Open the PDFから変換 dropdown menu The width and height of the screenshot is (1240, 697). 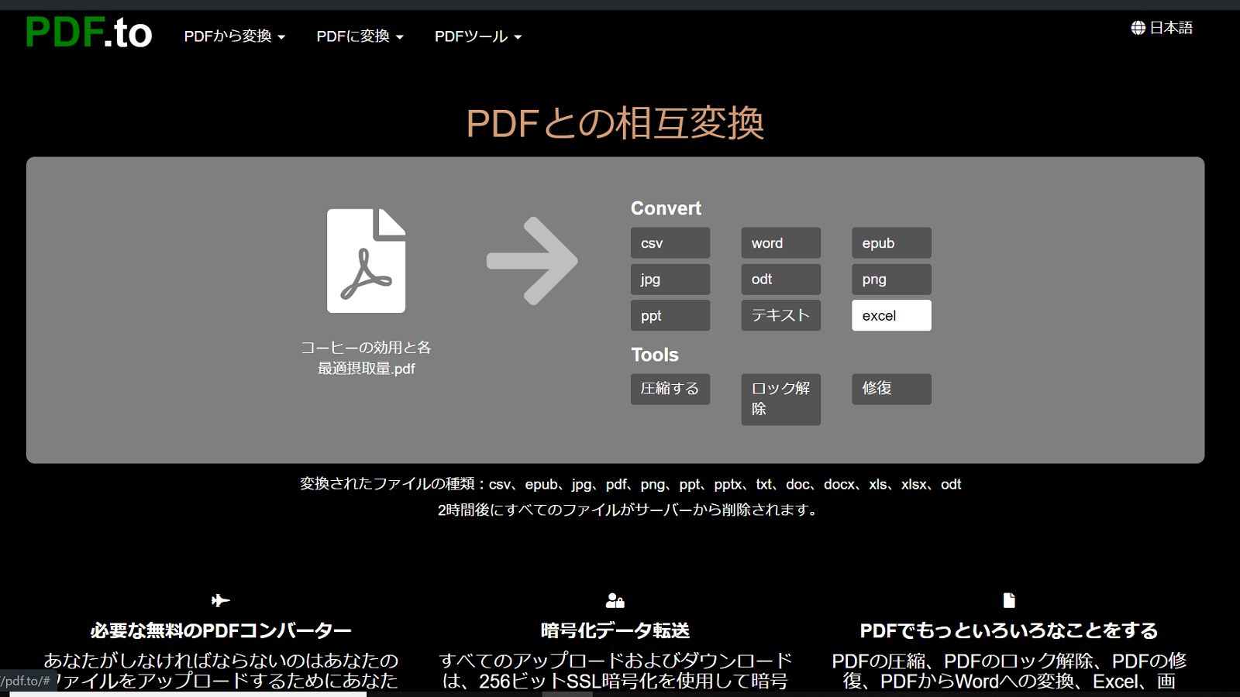(235, 36)
